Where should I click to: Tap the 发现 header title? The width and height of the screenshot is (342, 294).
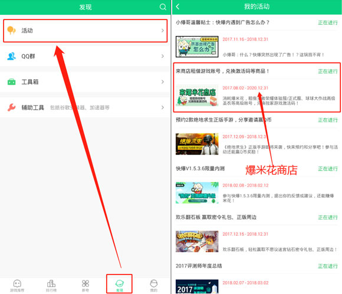click(x=85, y=7)
